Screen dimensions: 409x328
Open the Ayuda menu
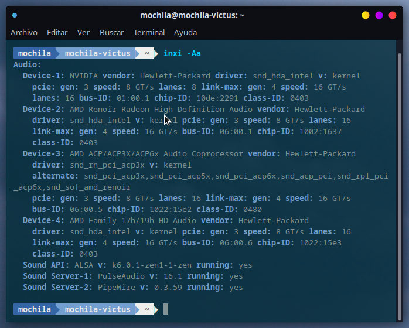(186, 33)
